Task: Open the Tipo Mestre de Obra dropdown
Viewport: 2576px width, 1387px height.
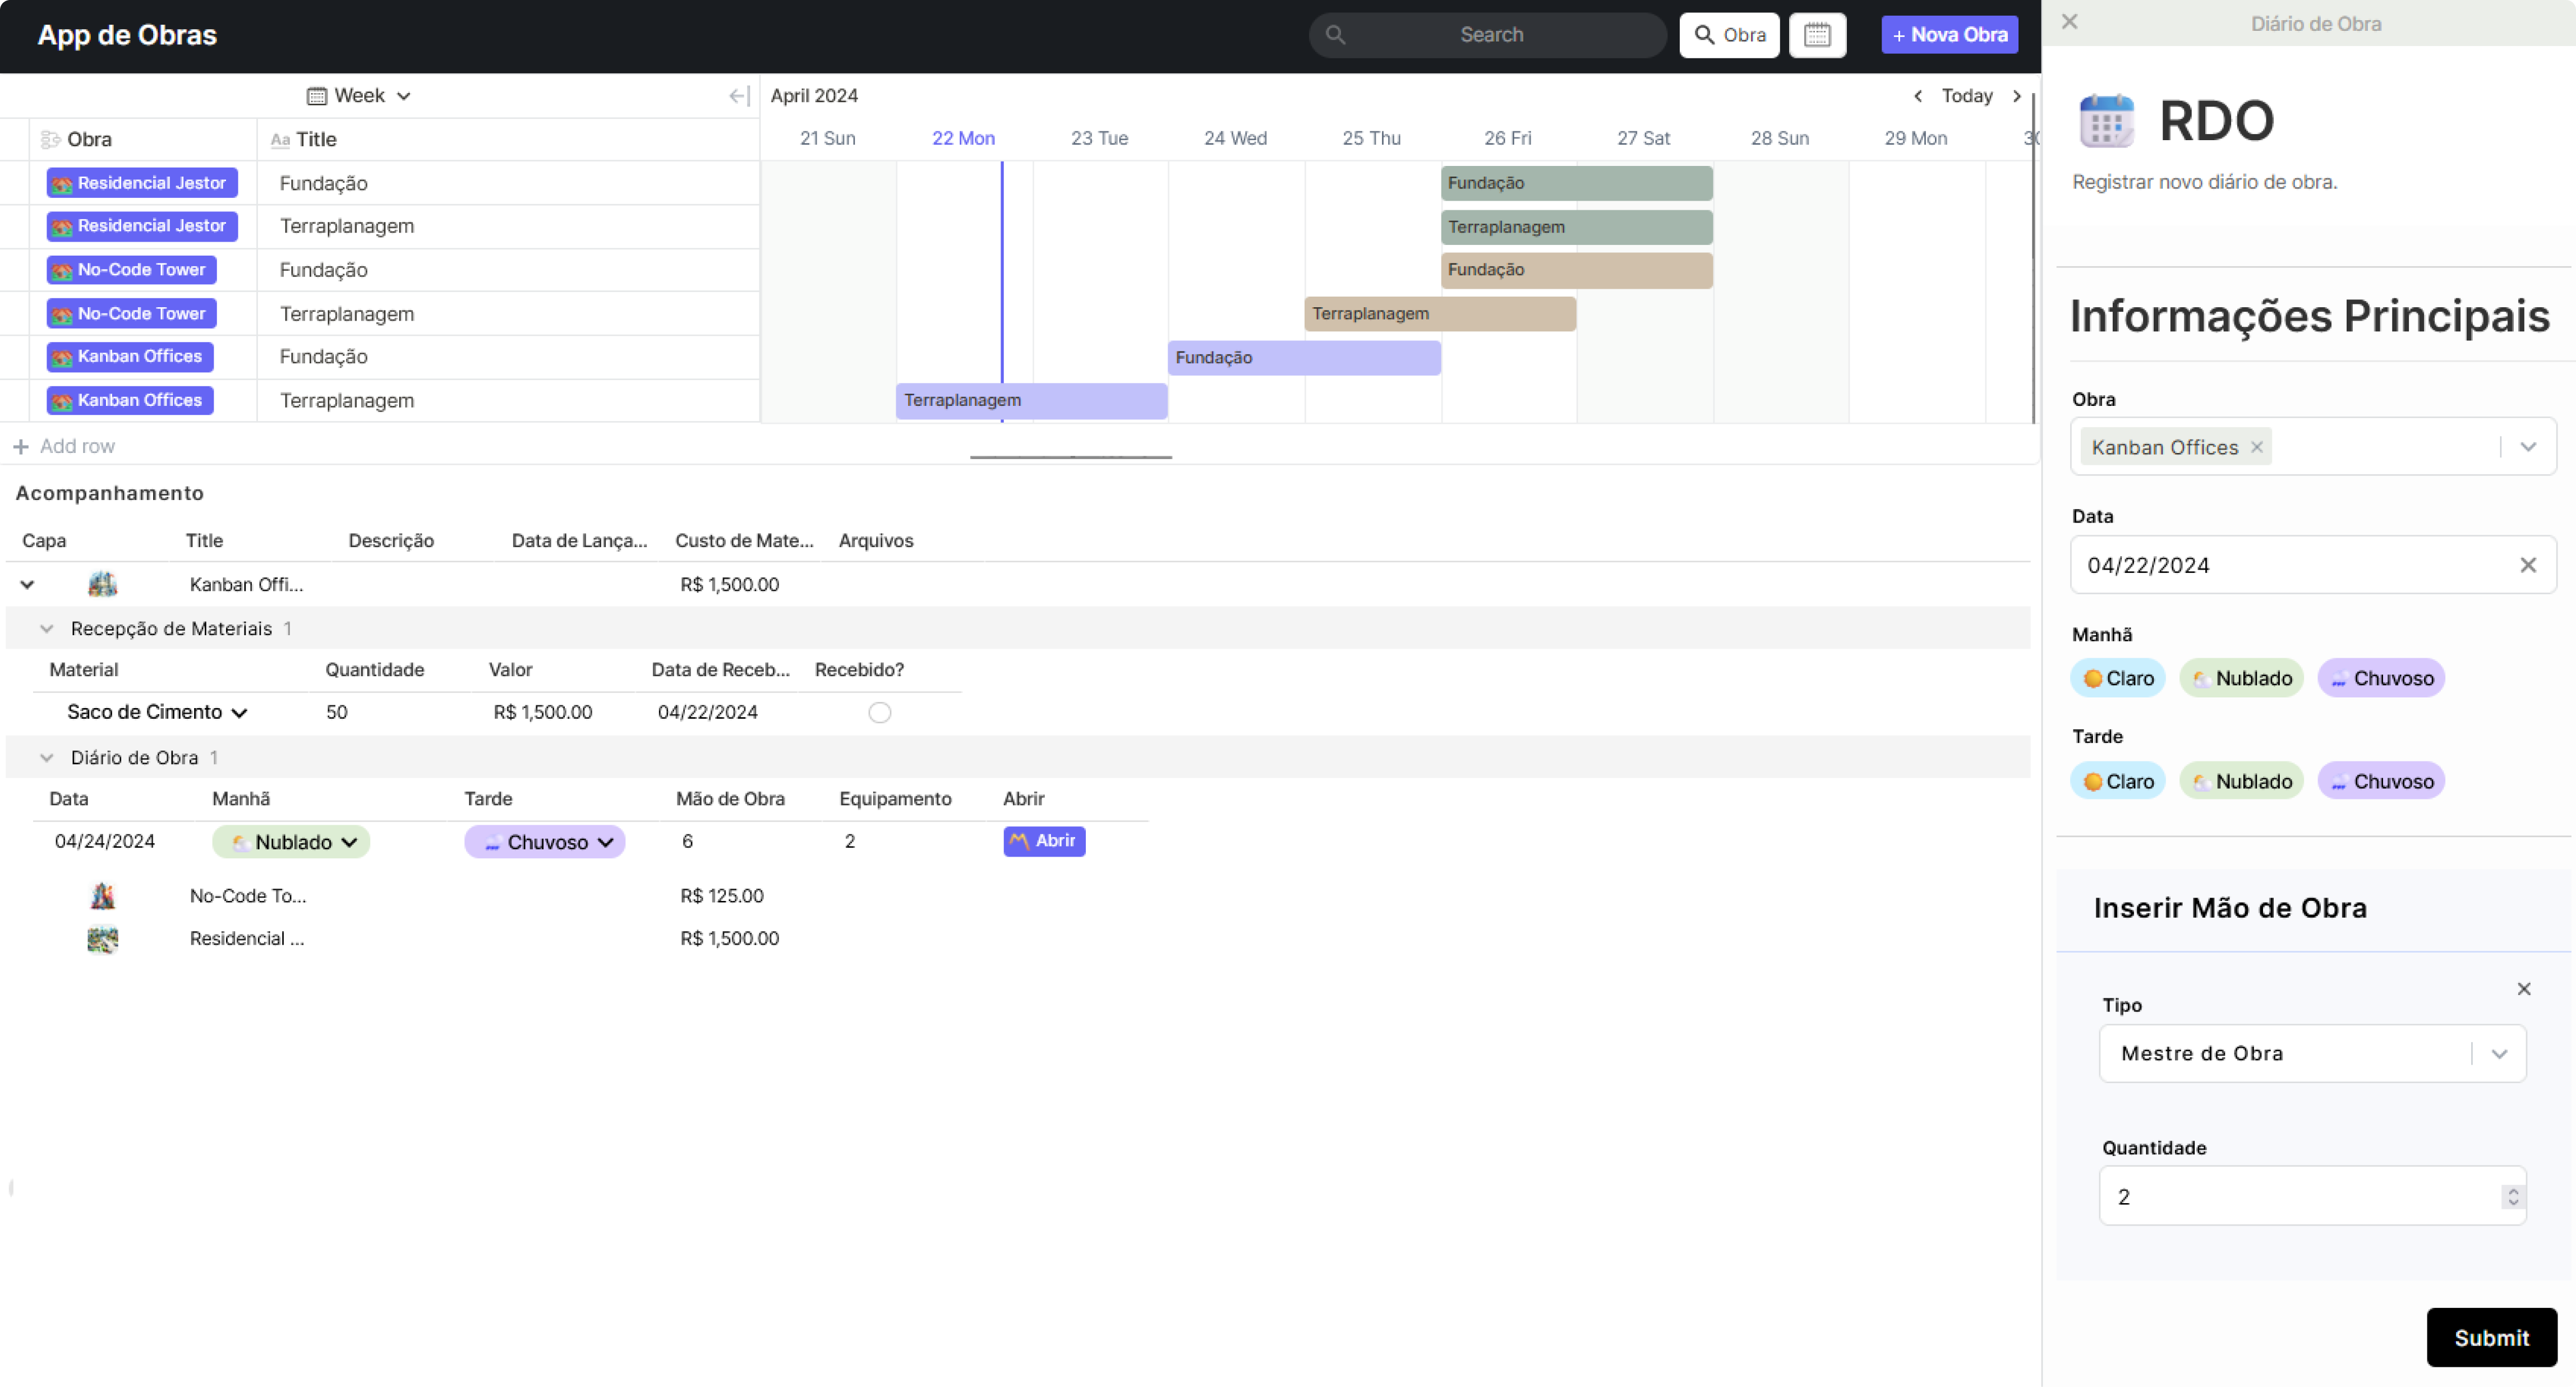Action: [2498, 1053]
